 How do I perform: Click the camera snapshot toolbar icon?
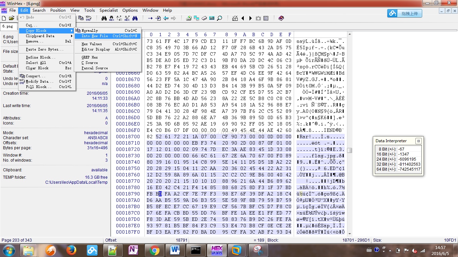pyautogui.click(x=258, y=18)
